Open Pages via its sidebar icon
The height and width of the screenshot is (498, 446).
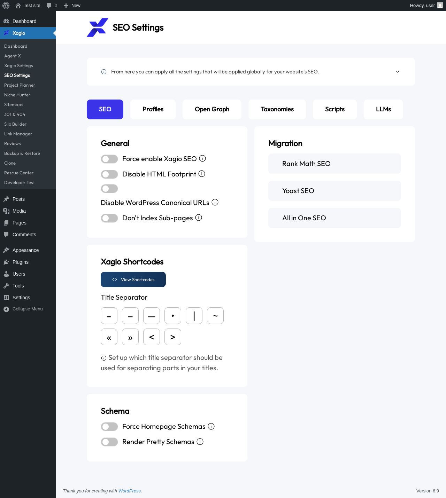click(6, 223)
